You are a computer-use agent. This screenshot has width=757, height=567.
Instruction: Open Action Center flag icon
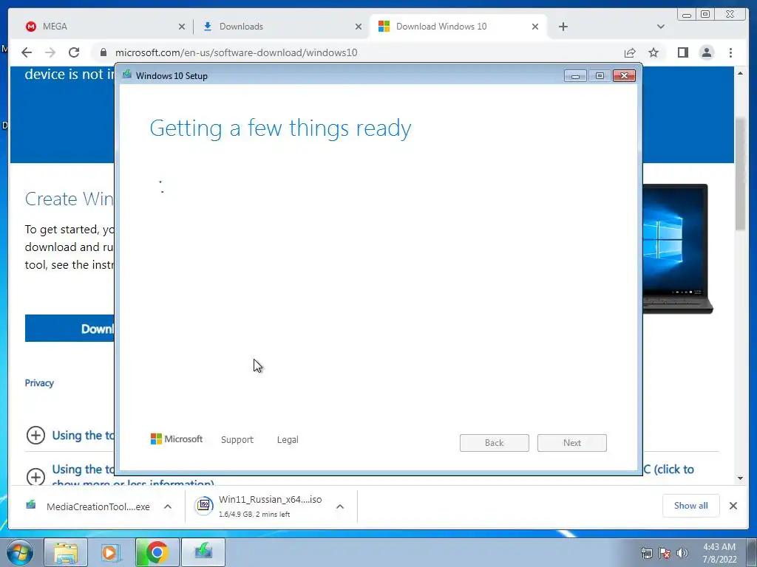[665, 553]
